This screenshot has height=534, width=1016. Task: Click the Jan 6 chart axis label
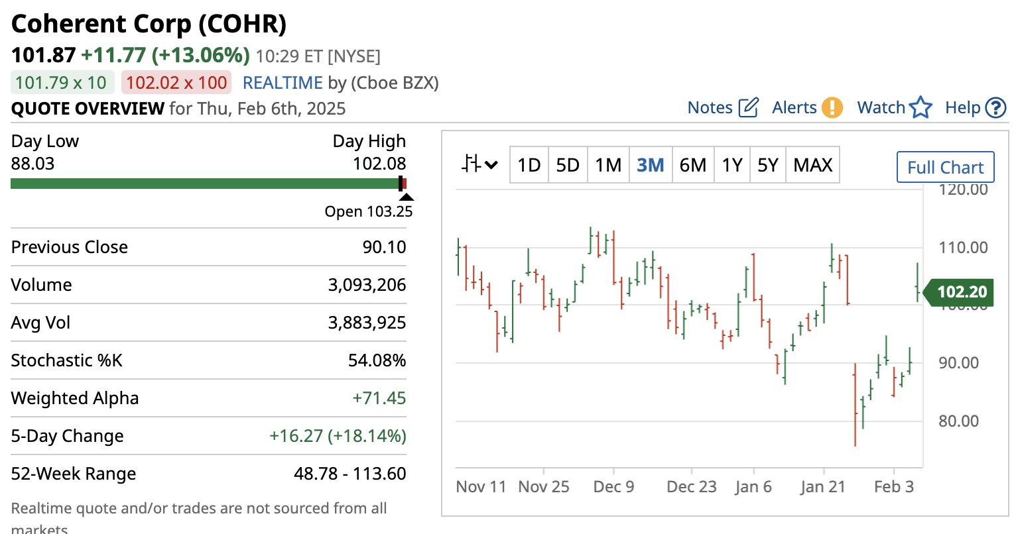coord(753,487)
